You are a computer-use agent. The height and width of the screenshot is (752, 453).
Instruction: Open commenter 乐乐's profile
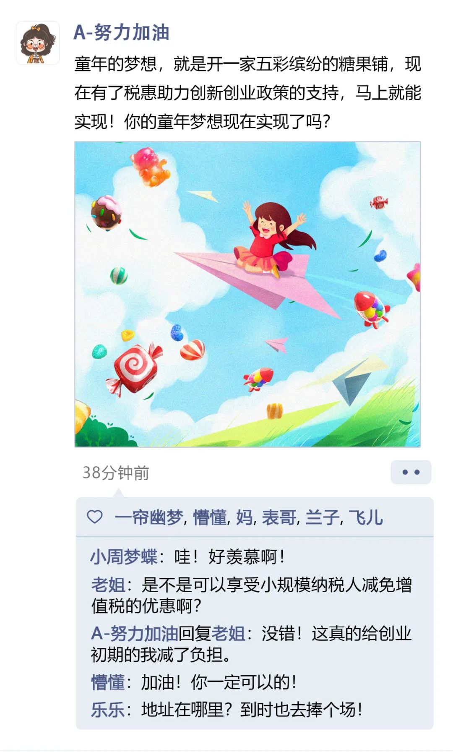[108, 710]
